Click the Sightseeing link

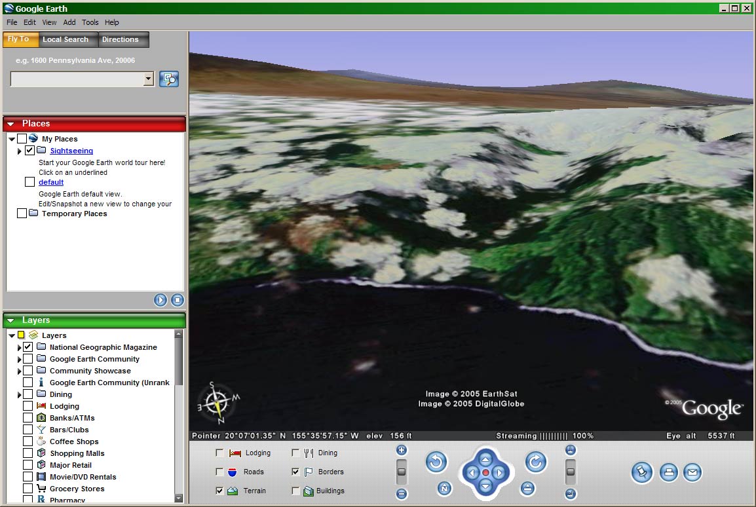71,151
